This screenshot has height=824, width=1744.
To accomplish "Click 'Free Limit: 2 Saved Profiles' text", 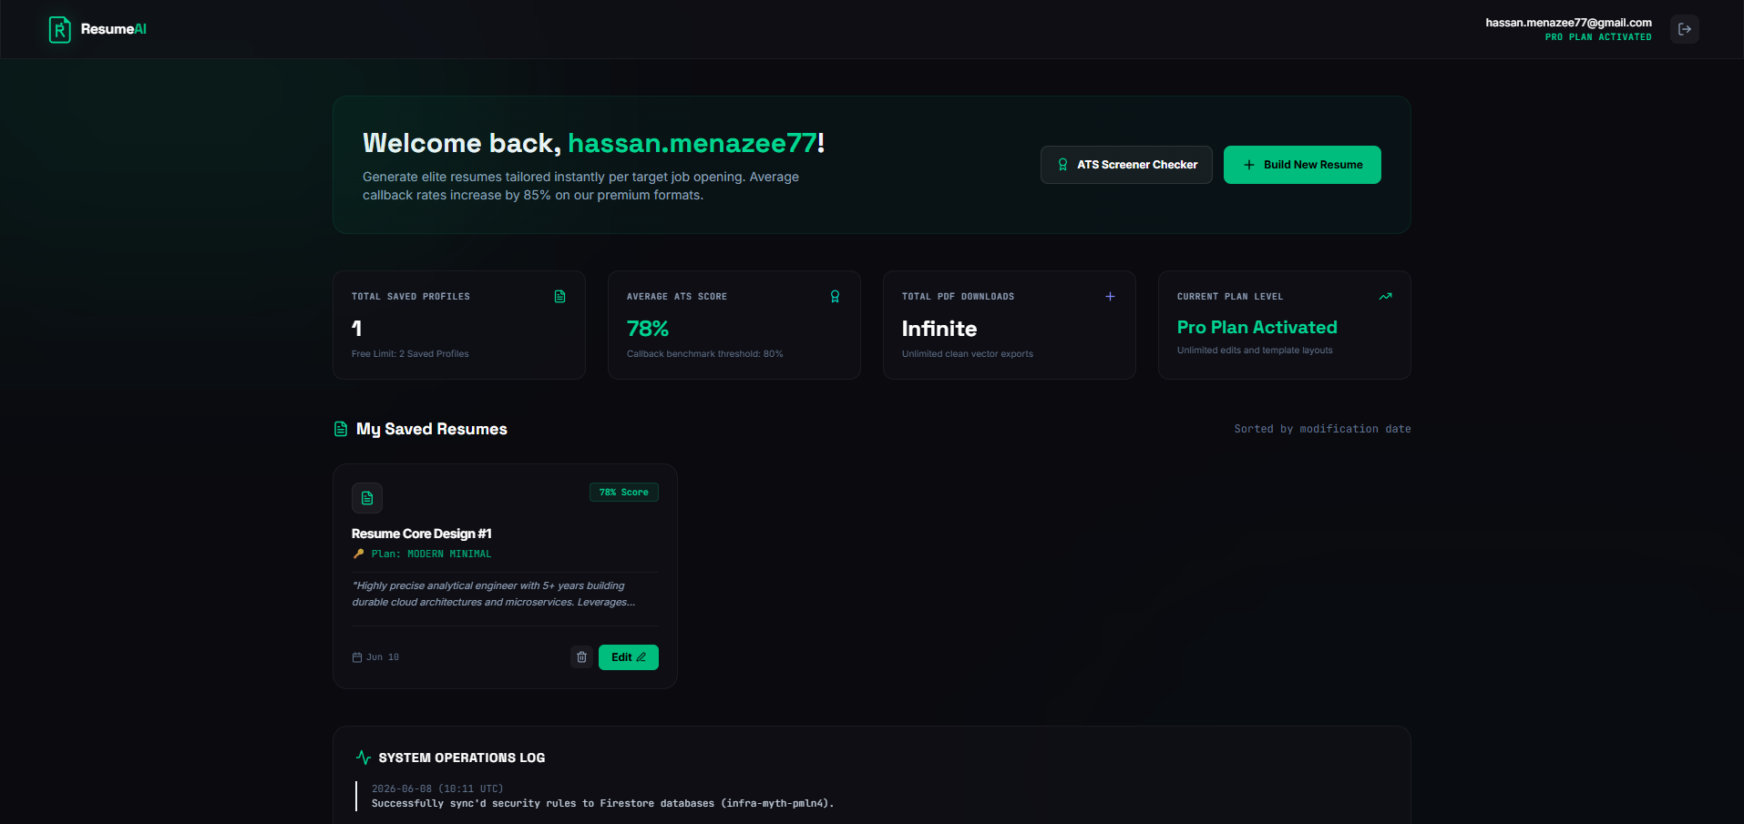I will click(x=410, y=354).
